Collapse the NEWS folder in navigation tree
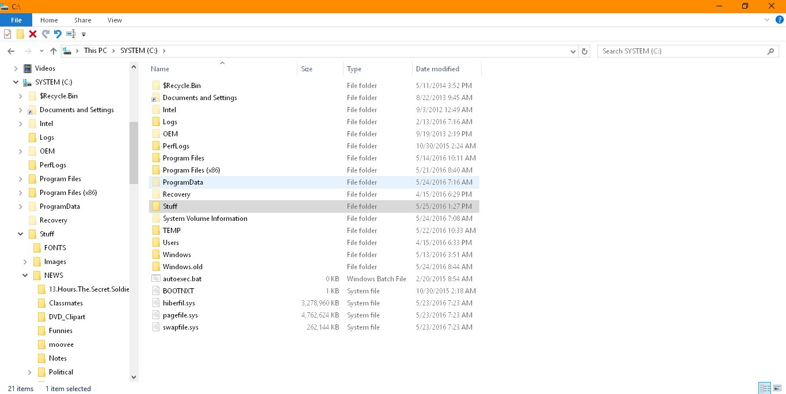Image resolution: width=786 pixels, height=394 pixels. click(x=25, y=276)
